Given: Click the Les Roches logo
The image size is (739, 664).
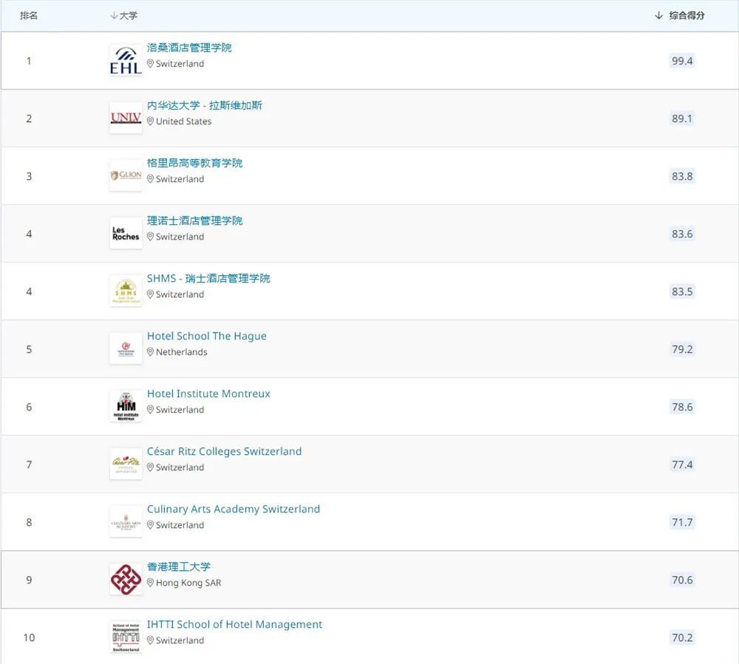Looking at the screenshot, I should pyautogui.click(x=126, y=234).
